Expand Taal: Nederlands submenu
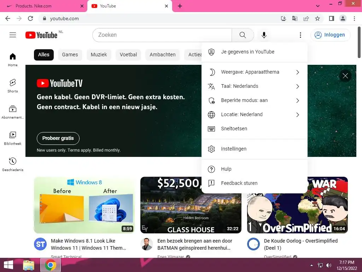This screenshot has width=362, height=272. (255, 86)
